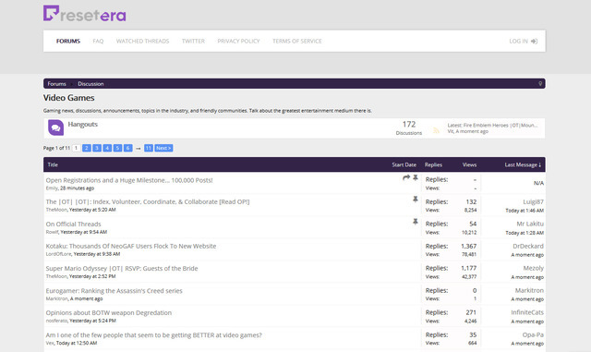
Task: Open Eurogamer Assassin's Creed ranking thread
Action: pyautogui.click(x=115, y=290)
